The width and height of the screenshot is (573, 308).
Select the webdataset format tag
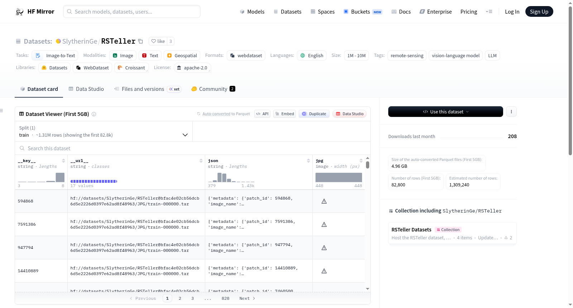tap(246, 55)
